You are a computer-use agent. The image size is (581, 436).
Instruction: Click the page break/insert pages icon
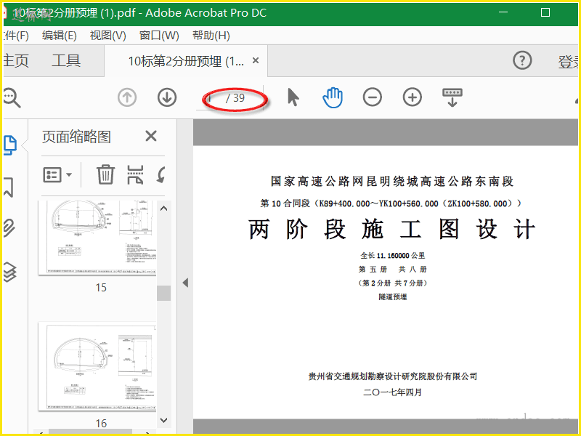tap(135, 174)
